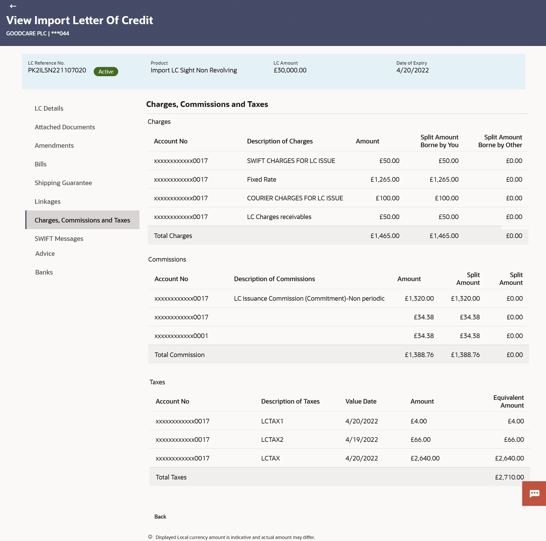Select the Linkages section
546x541 pixels.
pos(47,201)
